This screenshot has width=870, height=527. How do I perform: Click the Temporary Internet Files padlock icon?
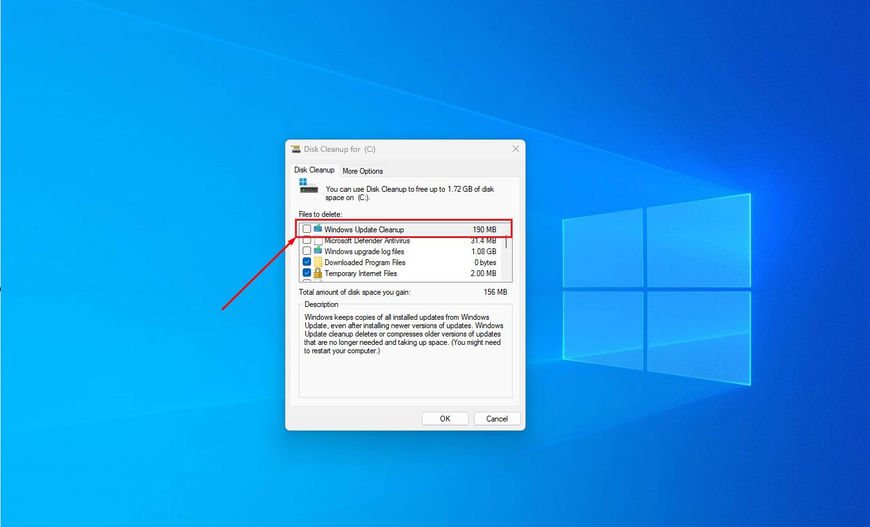[317, 273]
